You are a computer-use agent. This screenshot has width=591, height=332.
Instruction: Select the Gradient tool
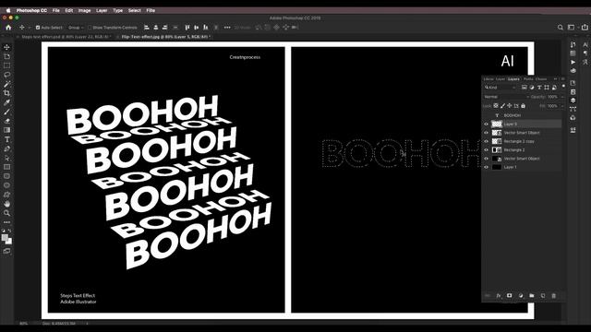6,130
